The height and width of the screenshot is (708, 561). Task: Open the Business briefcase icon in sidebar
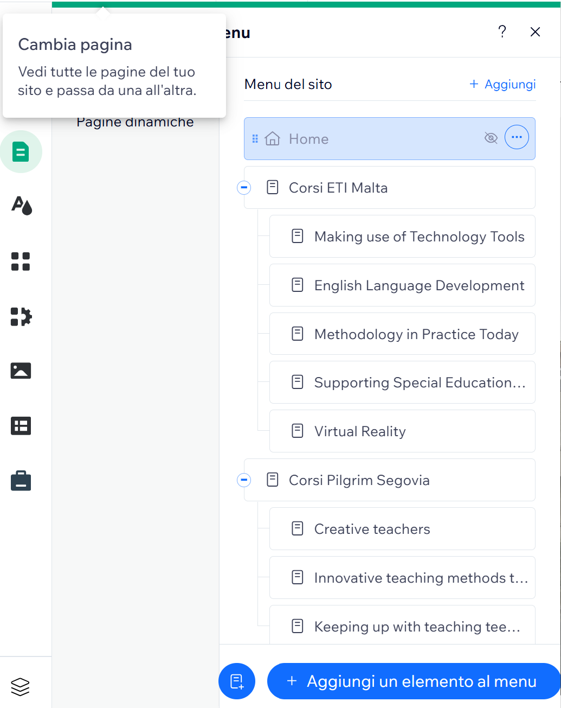click(x=21, y=481)
